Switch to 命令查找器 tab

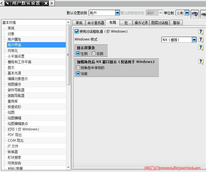click(x=96, y=23)
